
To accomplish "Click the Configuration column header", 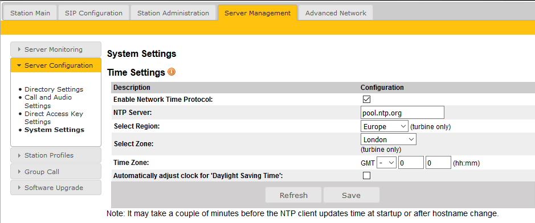I will pos(382,88).
